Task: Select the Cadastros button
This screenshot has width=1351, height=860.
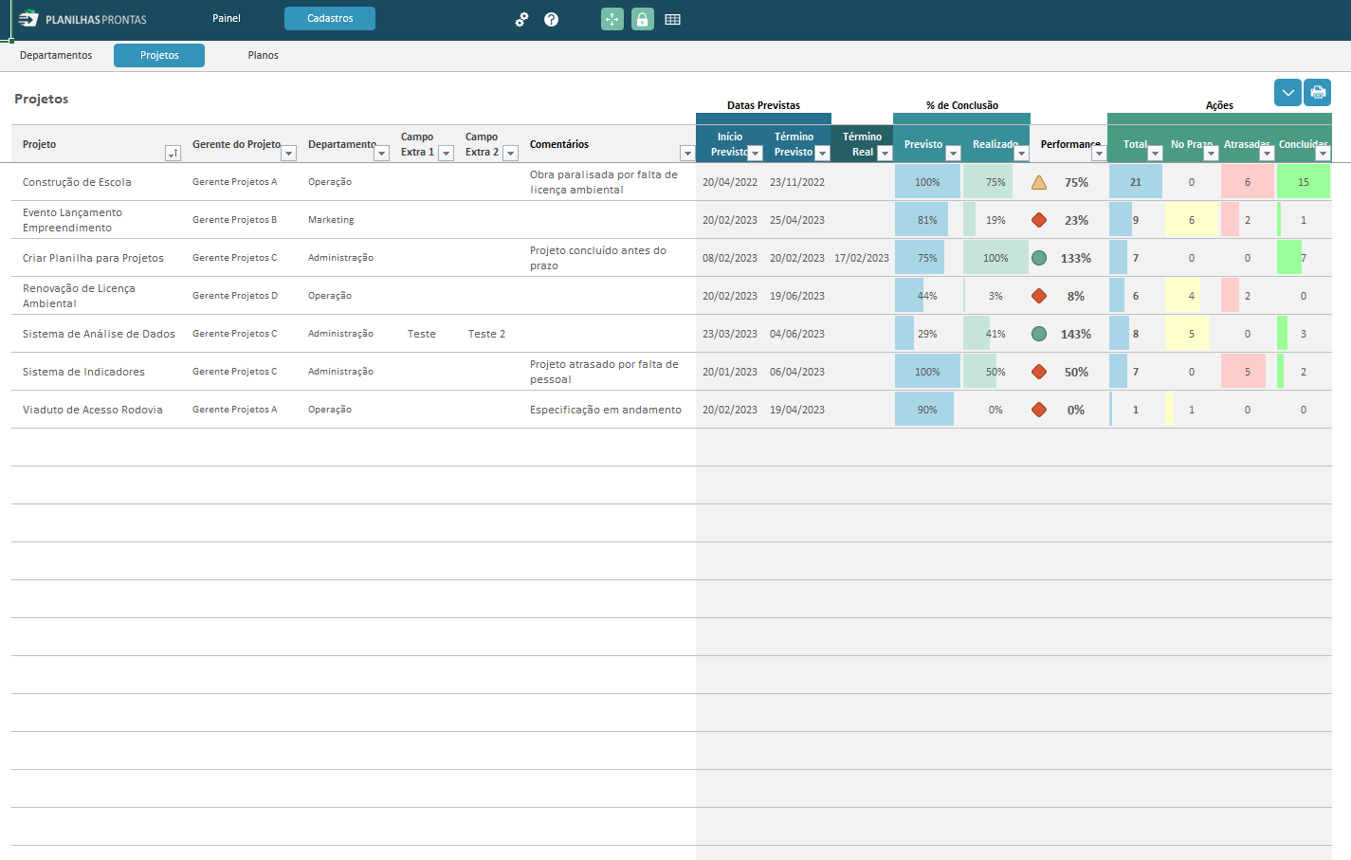Action: (330, 18)
